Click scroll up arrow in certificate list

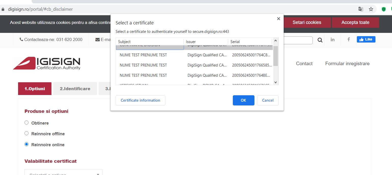(275, 41)
